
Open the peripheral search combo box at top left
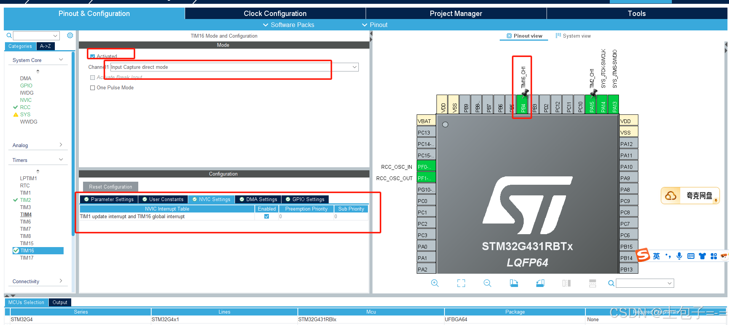37,36
